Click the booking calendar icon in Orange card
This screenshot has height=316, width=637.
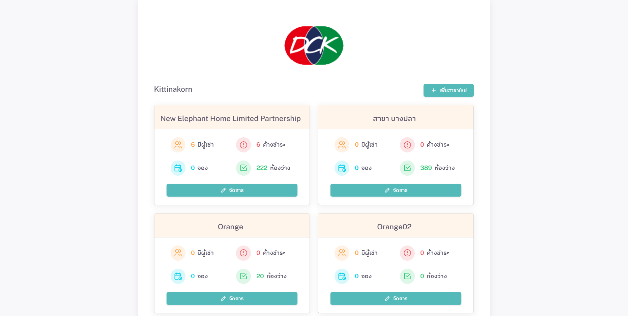point(178,276)
